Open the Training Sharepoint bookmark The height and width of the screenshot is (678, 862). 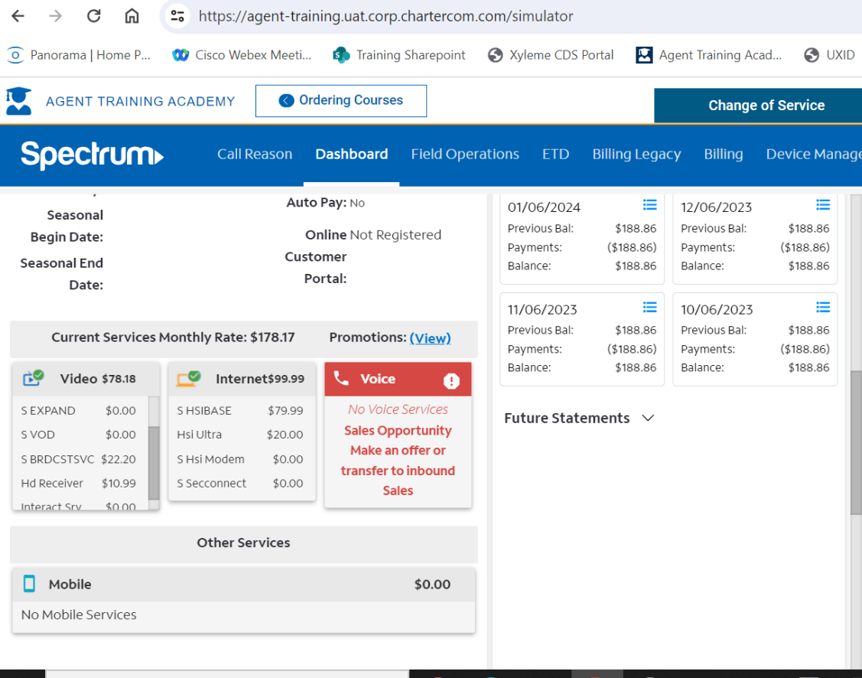pos(400,55)
